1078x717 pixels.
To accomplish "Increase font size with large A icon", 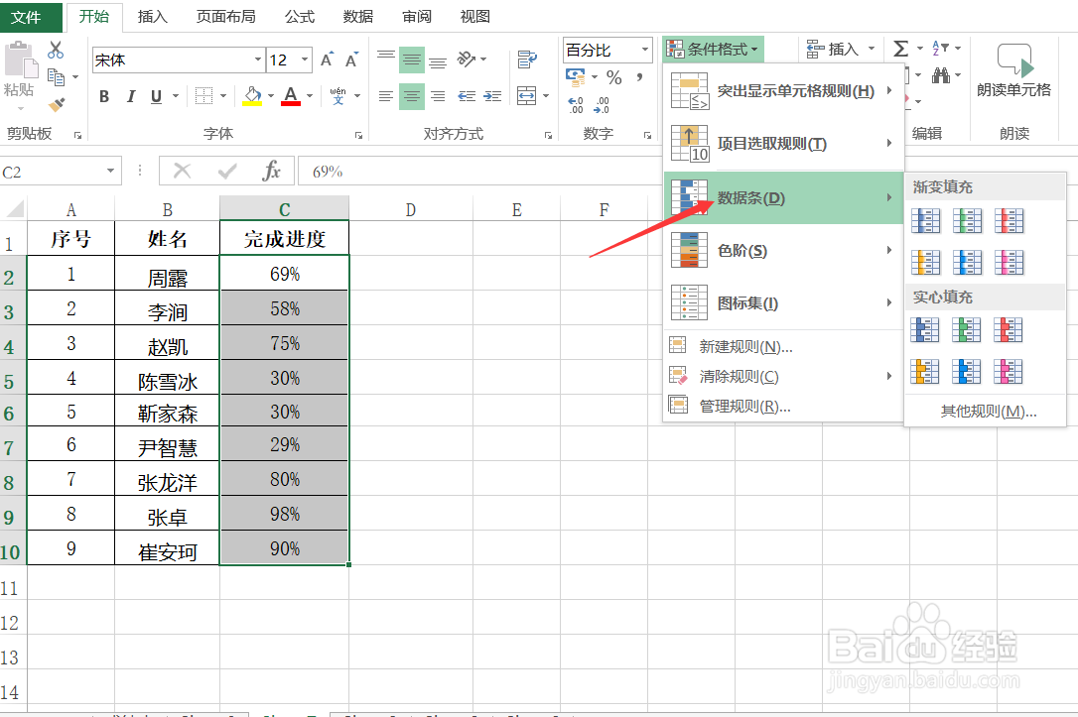I will click(327, 60).
